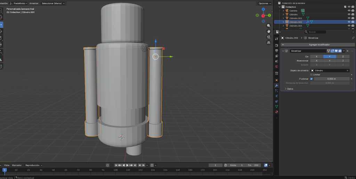Click the Fusionar 0.001 m distance field

tap(331, 79)
